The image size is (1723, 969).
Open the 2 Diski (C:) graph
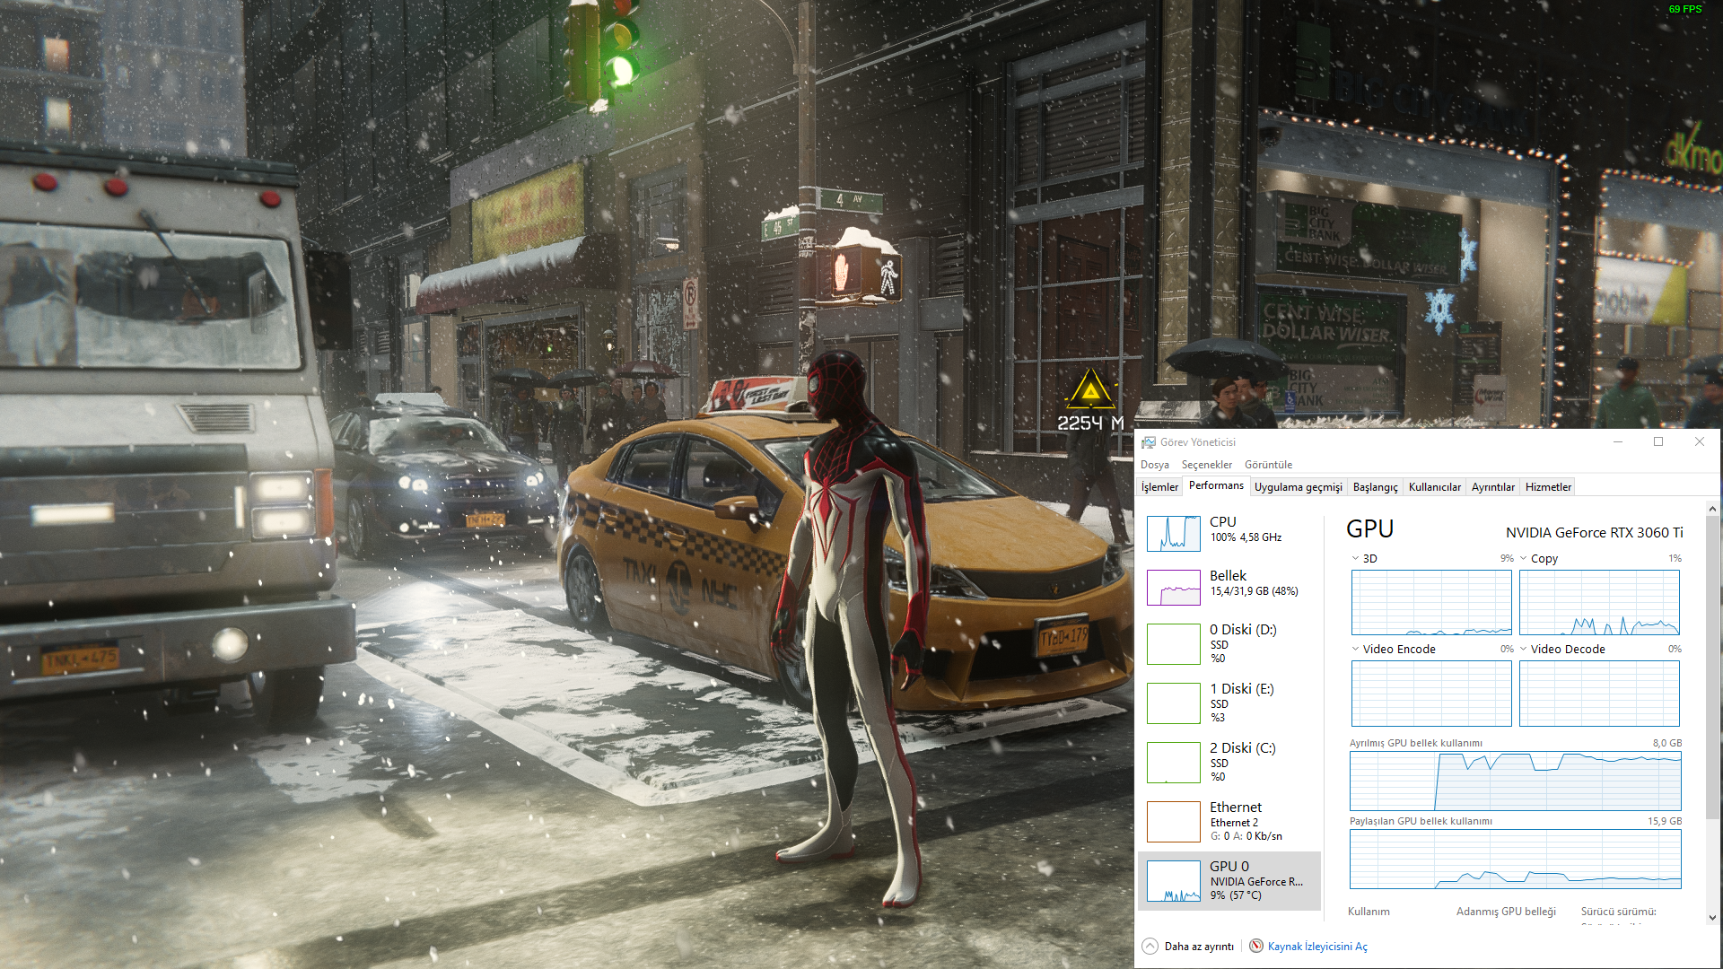(1173, 763)
